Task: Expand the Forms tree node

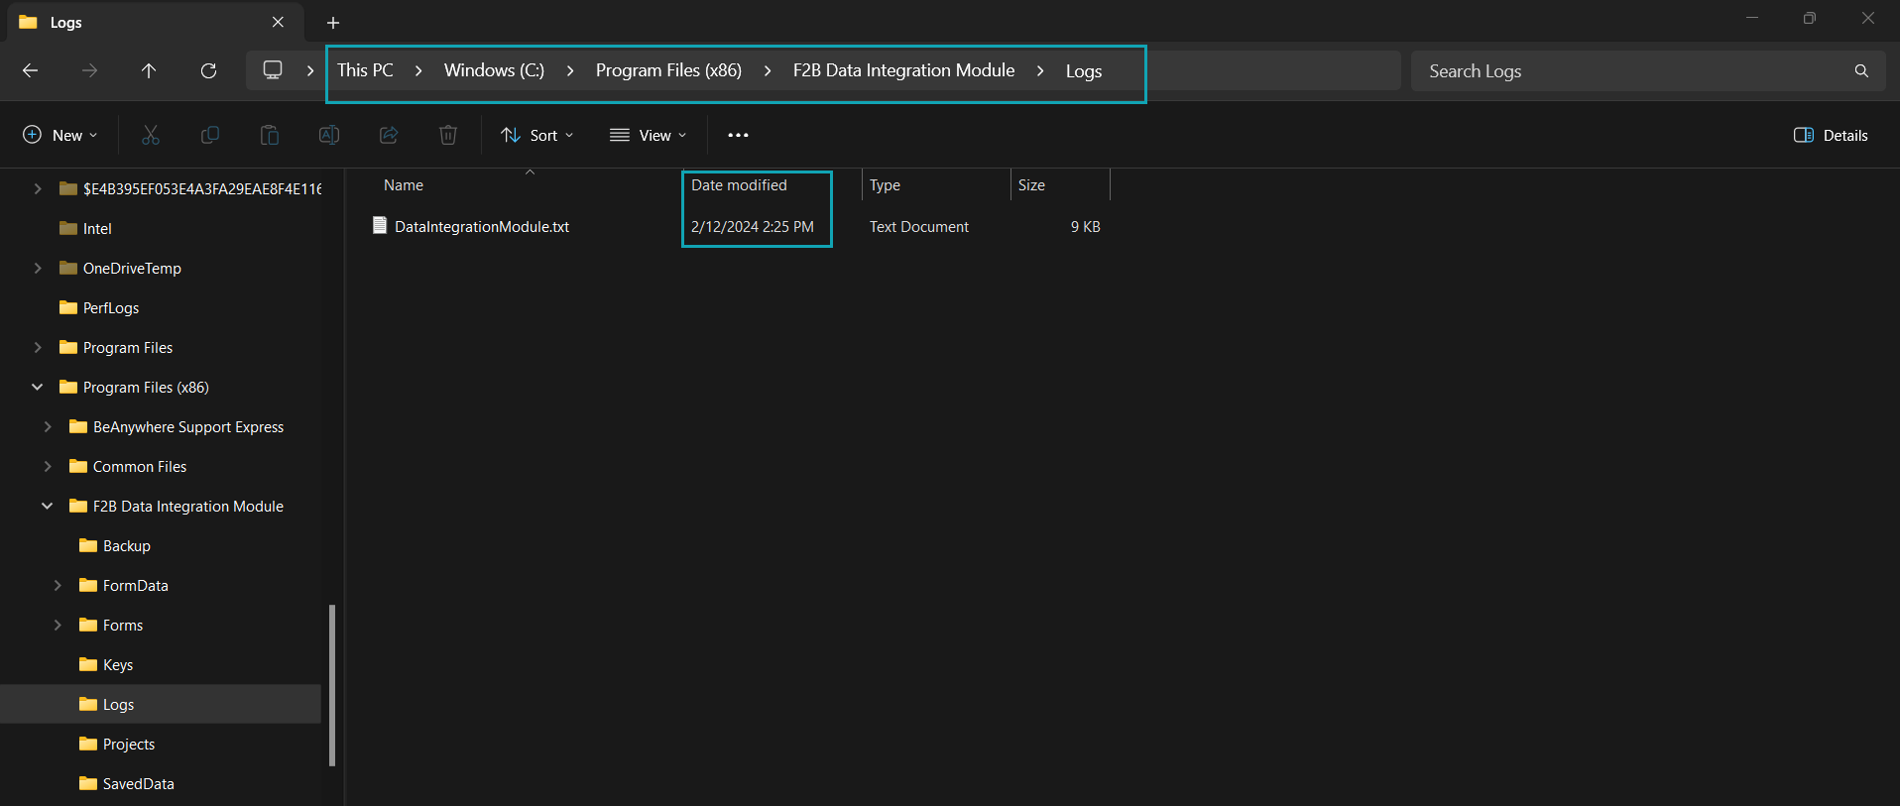Action: pos(58,625)
